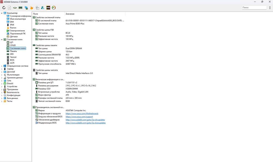This screenshot has width=273, height=162.
Task: Click the Соотношение DRAM:FSB row
Action: (x=52, y=55)
